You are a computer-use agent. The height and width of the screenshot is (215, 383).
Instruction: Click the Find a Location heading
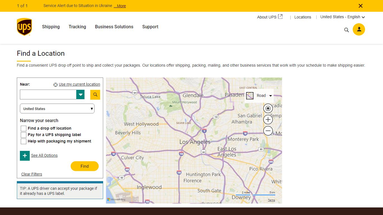41,53
